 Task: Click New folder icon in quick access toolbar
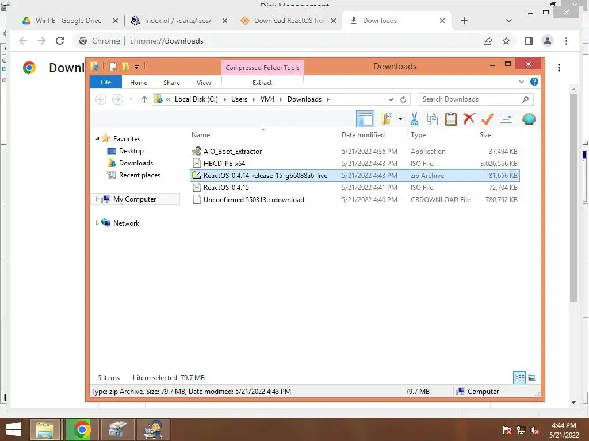click(x=125, y=67)
